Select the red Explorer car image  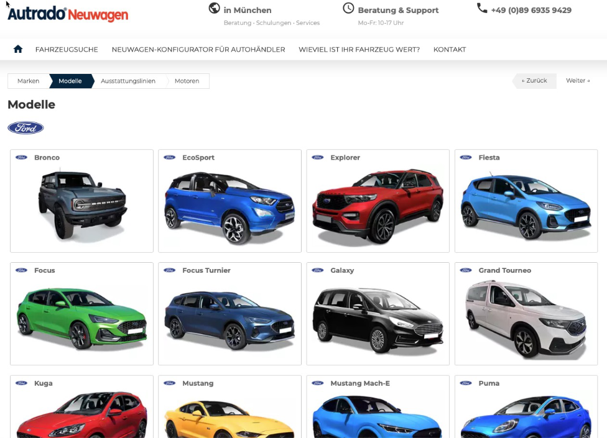coord(378,206)
